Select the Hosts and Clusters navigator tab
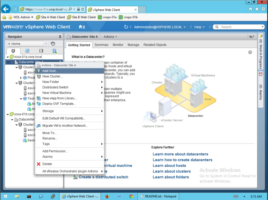268x200 pixels. [x=13, y=51]
